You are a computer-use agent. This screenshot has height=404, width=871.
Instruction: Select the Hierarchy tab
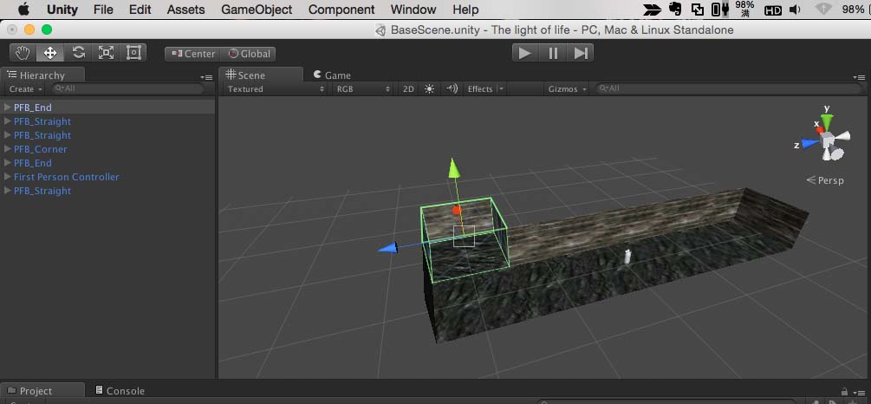coord(42,75)
